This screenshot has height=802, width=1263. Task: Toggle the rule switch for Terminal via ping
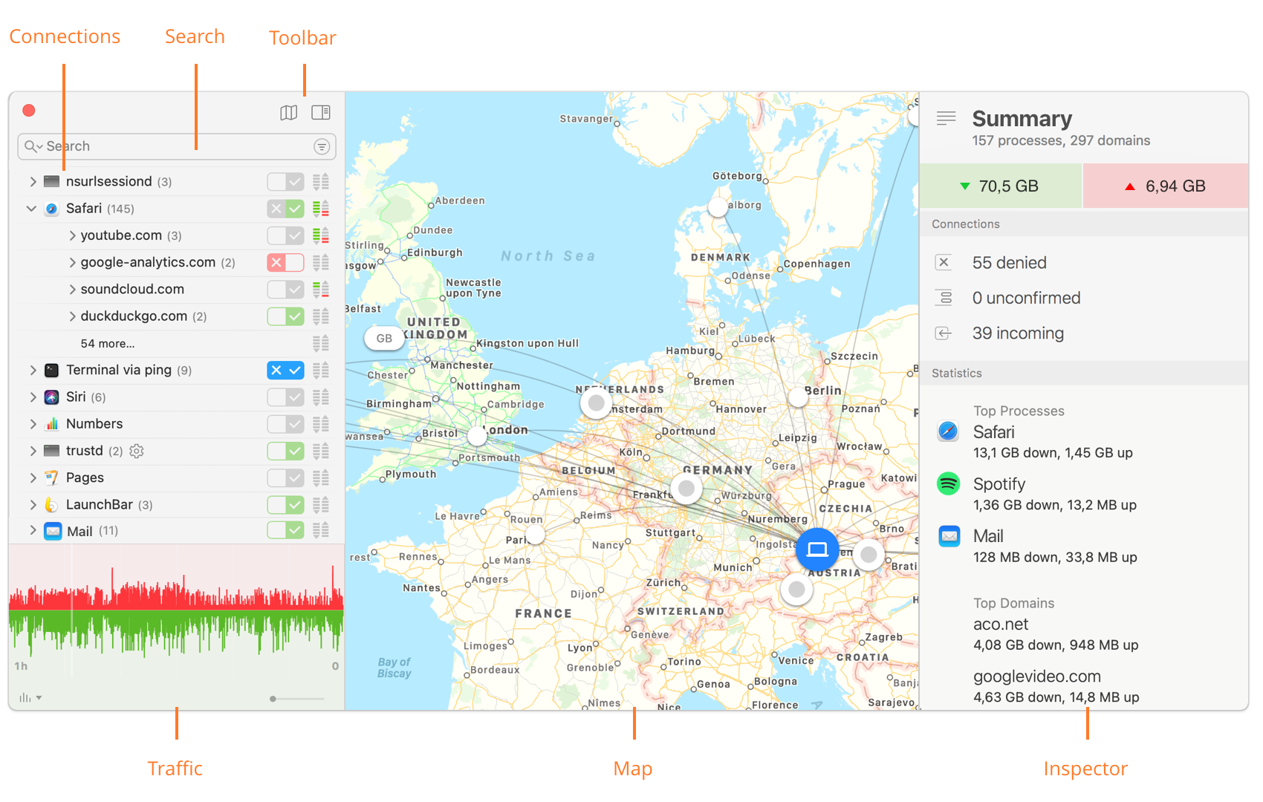tap(286, 370)
